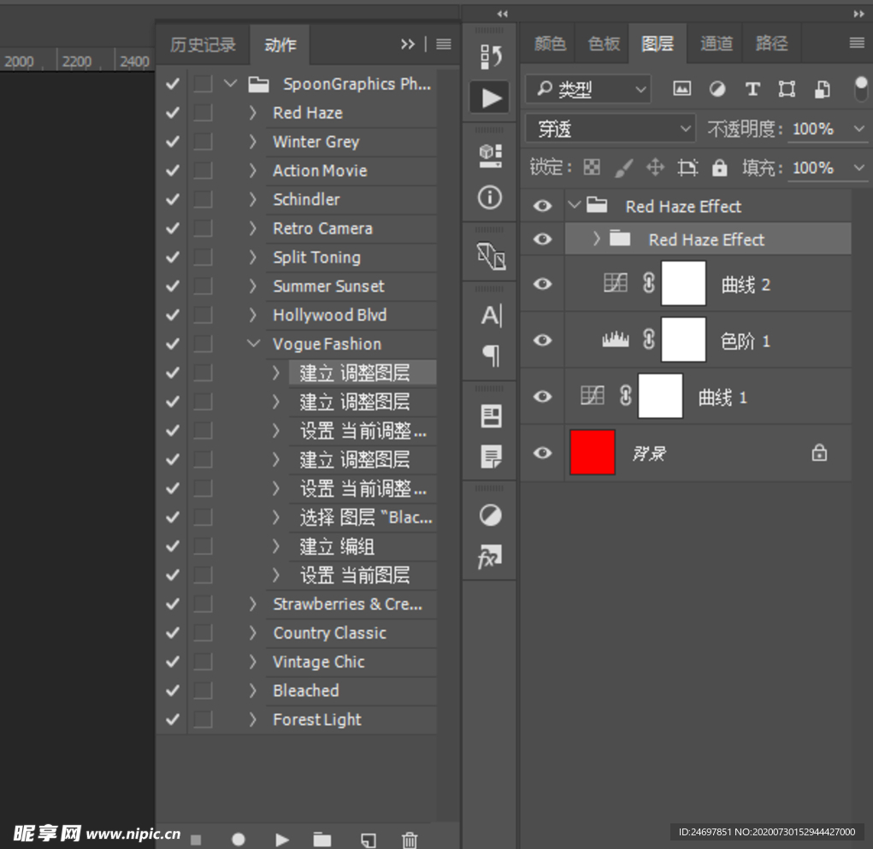Click the Info panel icon
Screen dimensions: 873x849
click(x=490, y=198)
